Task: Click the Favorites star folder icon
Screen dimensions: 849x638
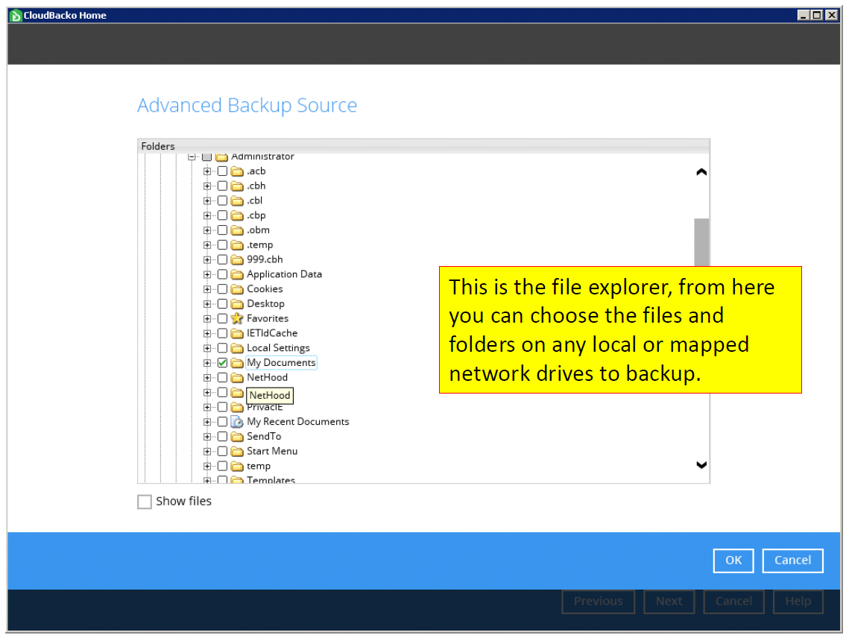Action: [237, 318]
